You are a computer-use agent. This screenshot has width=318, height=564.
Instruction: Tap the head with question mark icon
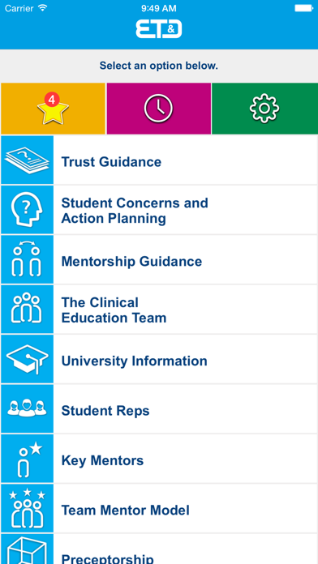27,210
